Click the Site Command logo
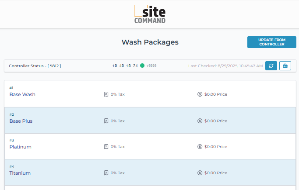Screen dimensions: 299x190 150,14
